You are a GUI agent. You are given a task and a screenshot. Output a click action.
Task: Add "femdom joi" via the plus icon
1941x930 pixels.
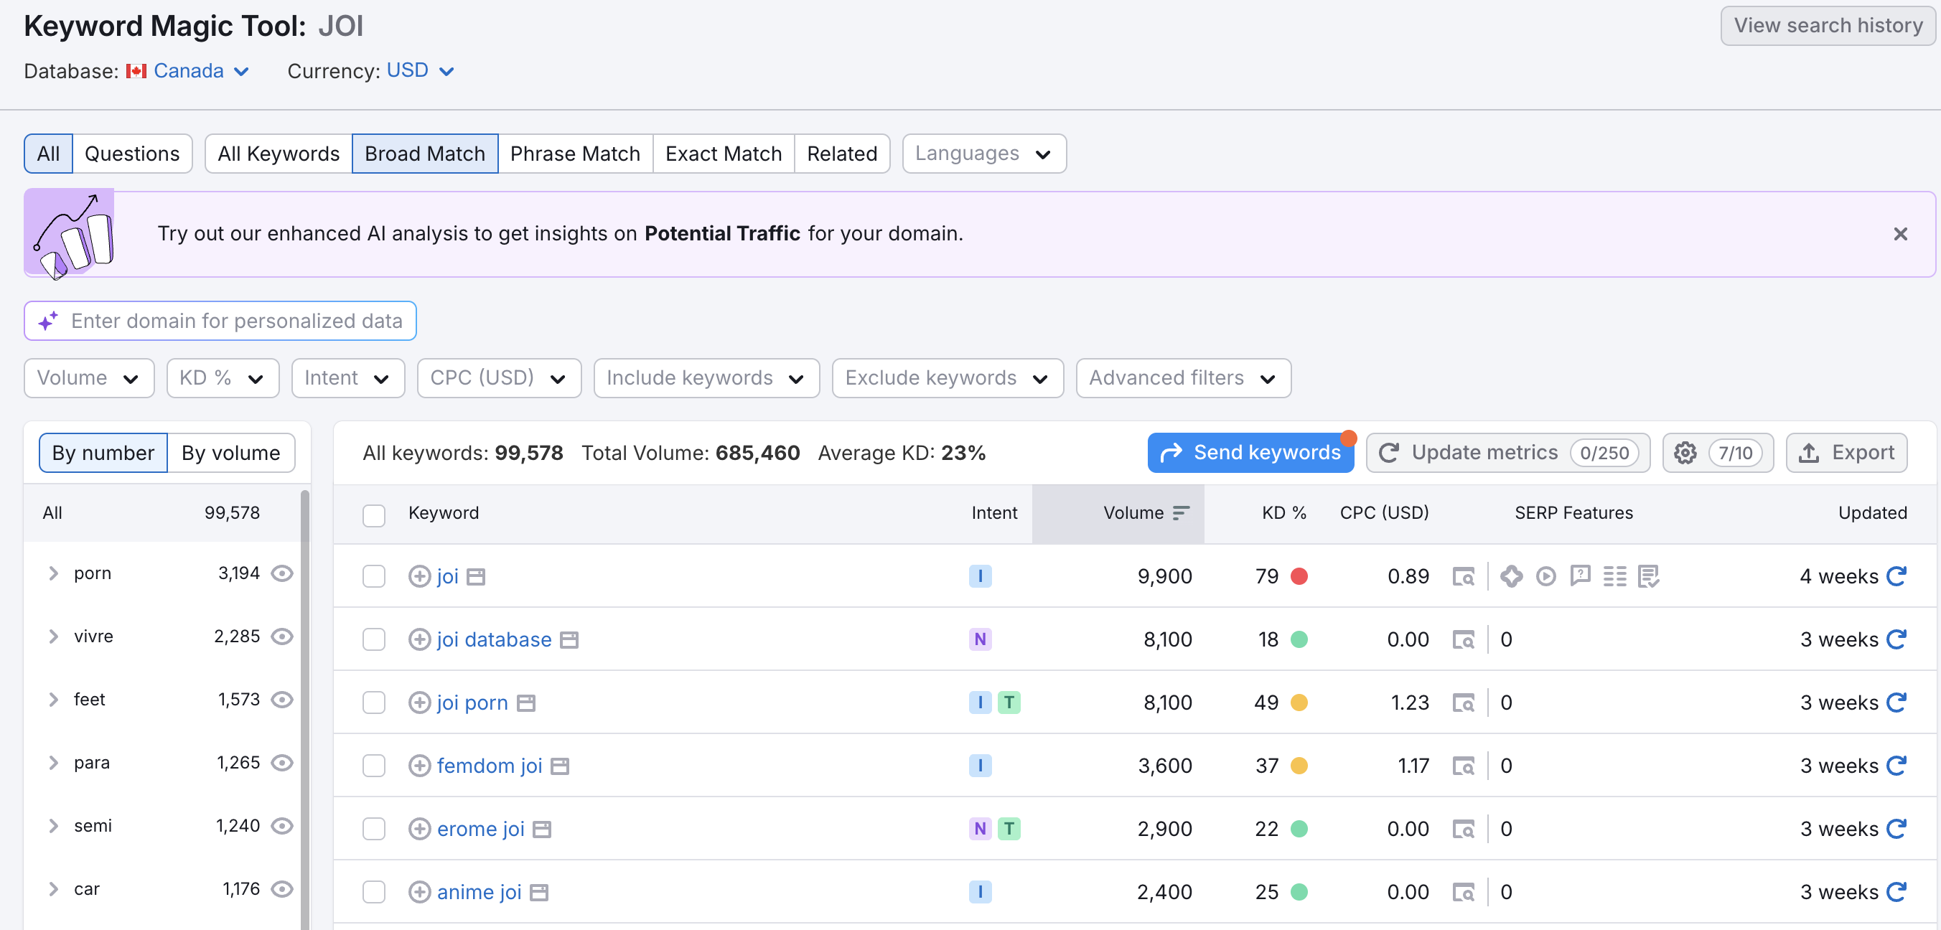pyautogui.click(x=421, y=766)
